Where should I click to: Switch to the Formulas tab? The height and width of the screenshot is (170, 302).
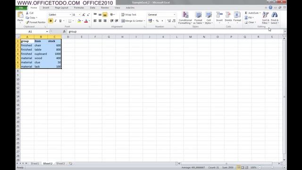[x=79, y=8]
